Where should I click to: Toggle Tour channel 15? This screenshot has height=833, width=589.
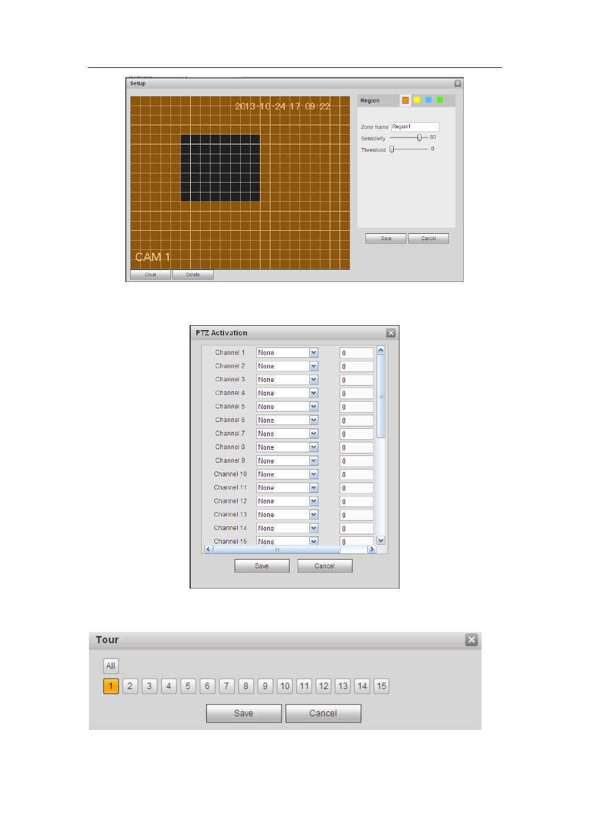pyautogui.click(x=382, y=686)
